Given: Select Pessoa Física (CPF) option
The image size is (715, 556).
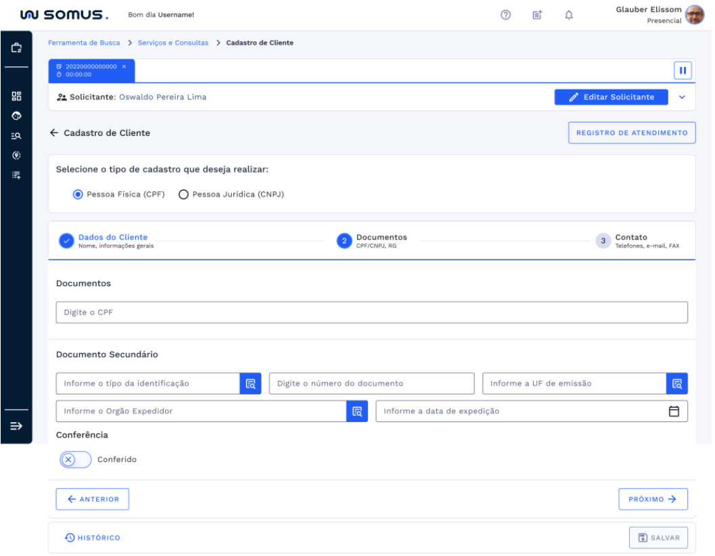Looking at the screenshot, I should point(78,194).
